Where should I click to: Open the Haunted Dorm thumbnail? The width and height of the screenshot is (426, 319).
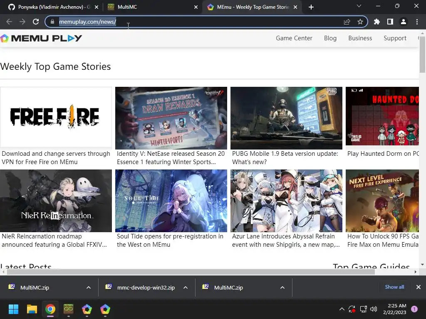click(382, 116)
